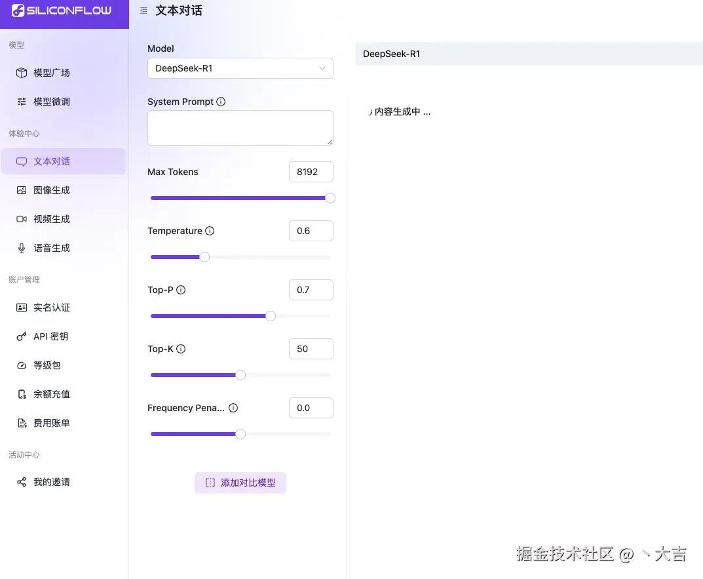The height and width of the screenshot is (579, 703).
Task: Focus the System Prompt text area
Action: pos(240,128)
